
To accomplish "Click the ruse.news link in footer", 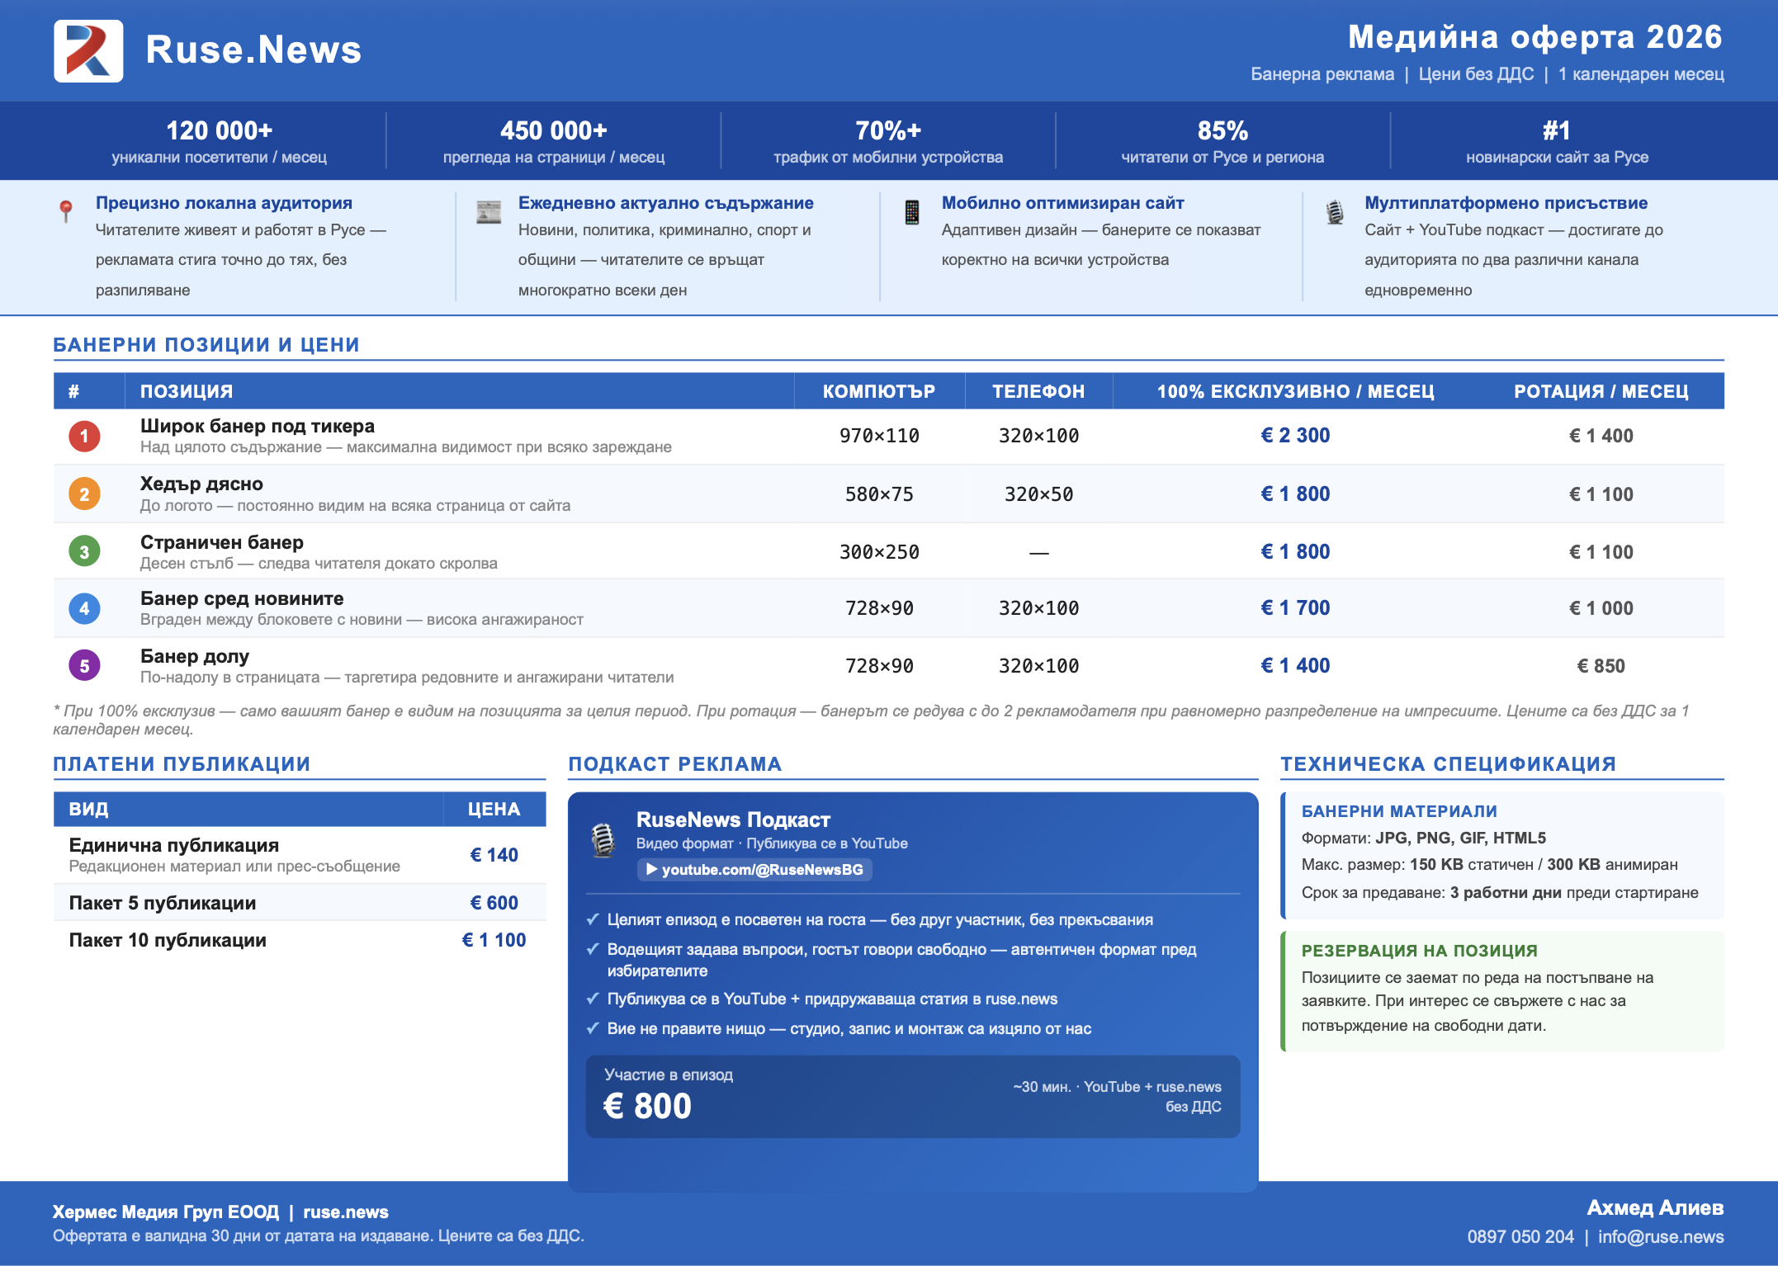I will 345,1212.
